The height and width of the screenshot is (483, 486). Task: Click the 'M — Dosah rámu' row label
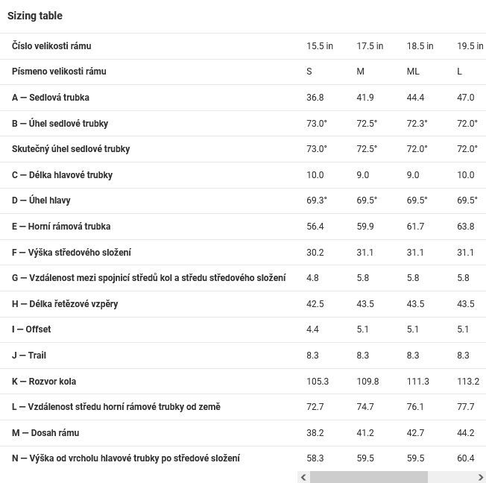[x=45, y=432]
